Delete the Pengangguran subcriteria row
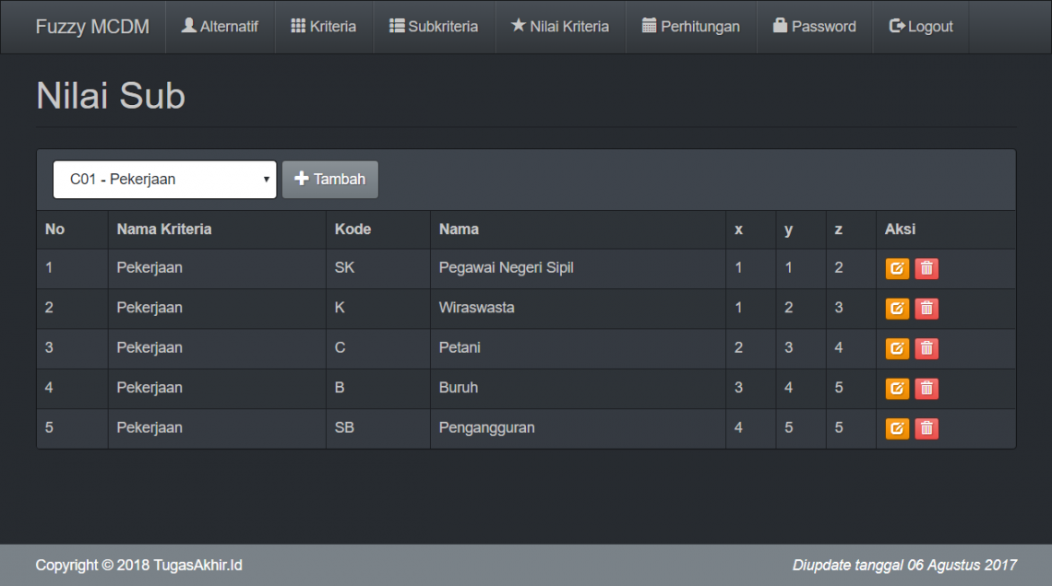This screenshot has width=1052, height=586. pos(926,428)
